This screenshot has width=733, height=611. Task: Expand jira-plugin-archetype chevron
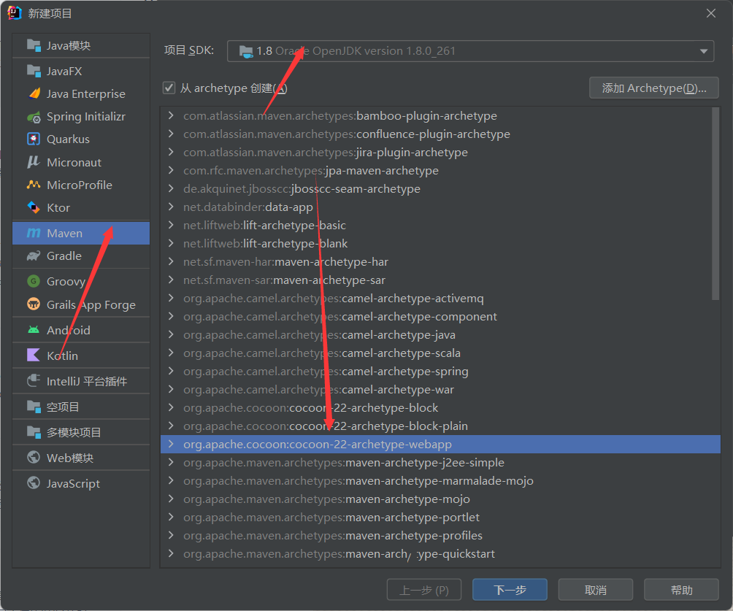(x=171, y=152)
